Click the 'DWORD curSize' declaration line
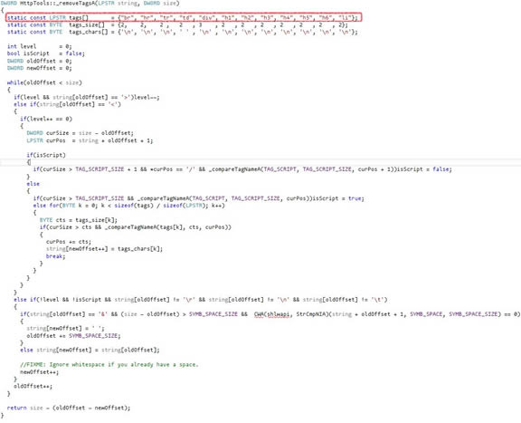This screenshot has height=423, width=521. [81, 133]
